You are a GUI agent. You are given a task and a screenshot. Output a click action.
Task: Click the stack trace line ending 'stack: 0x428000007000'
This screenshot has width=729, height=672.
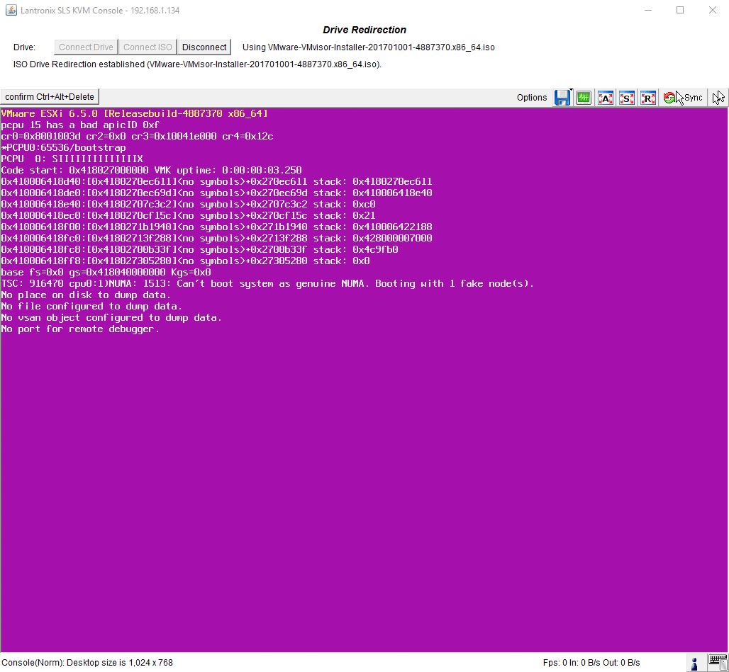pyautogui.click(x=217, y=238)
